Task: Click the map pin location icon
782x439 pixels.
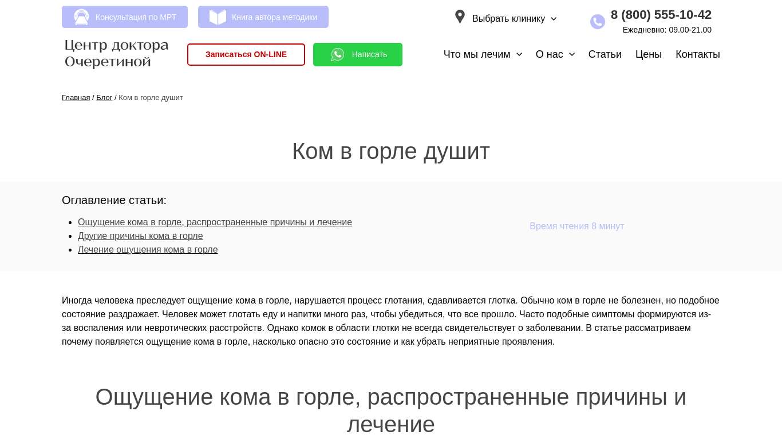Action: click(460, 17)
